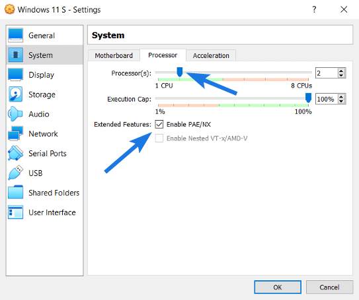
Task: Increase processor count with up arrow
Action: tap(341, 71)
